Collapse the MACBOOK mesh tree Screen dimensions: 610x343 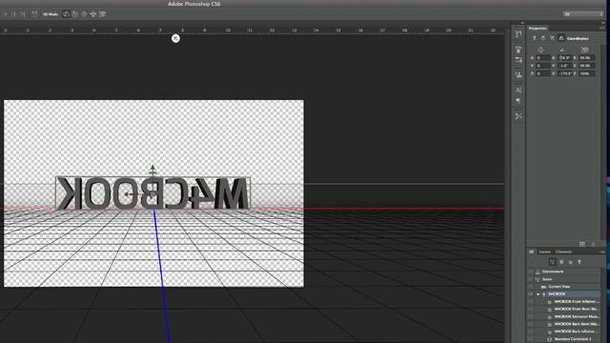pos(538,294)
